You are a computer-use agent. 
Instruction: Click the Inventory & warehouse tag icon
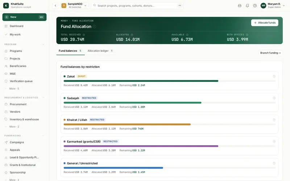[x=6, y=119]
